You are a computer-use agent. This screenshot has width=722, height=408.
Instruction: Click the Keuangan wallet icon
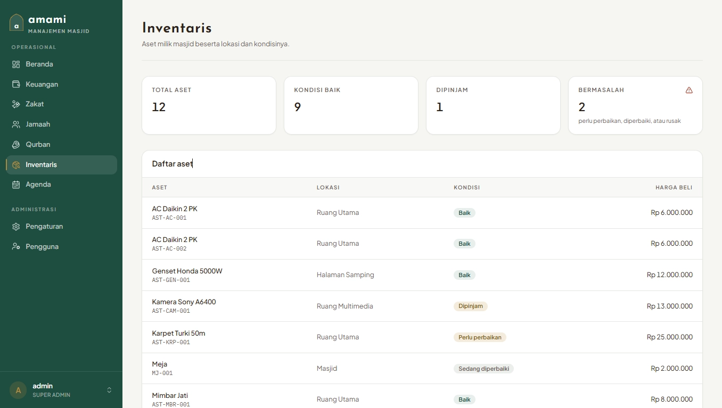16,84
